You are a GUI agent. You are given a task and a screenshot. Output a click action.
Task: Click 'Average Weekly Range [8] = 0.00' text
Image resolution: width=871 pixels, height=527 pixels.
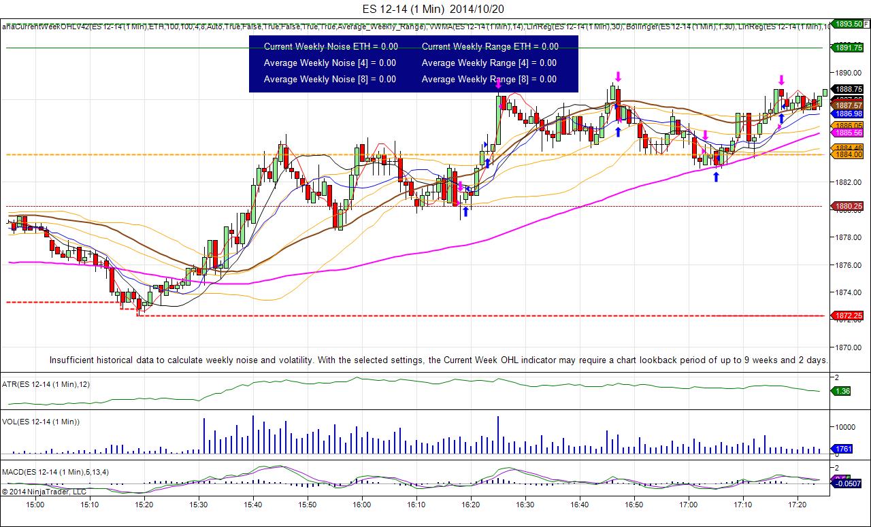point(489,80)
